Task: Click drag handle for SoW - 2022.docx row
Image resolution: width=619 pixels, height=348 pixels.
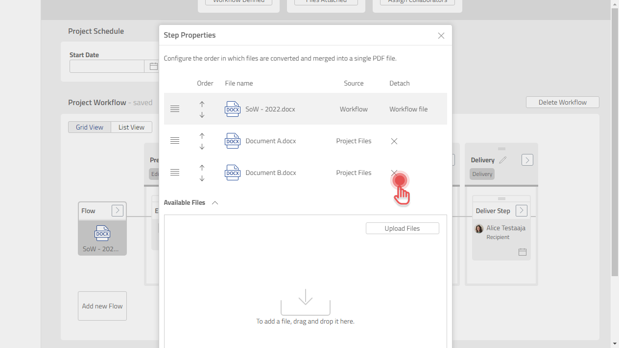Action: pyautogui.click(x=175, y=109)
